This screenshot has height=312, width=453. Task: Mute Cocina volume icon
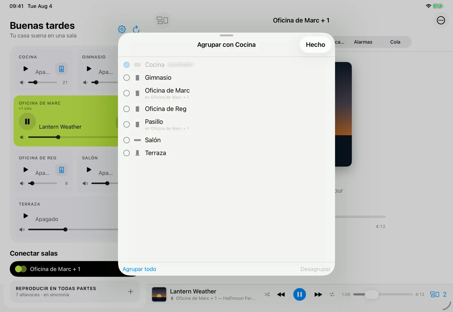coord(22,82)
